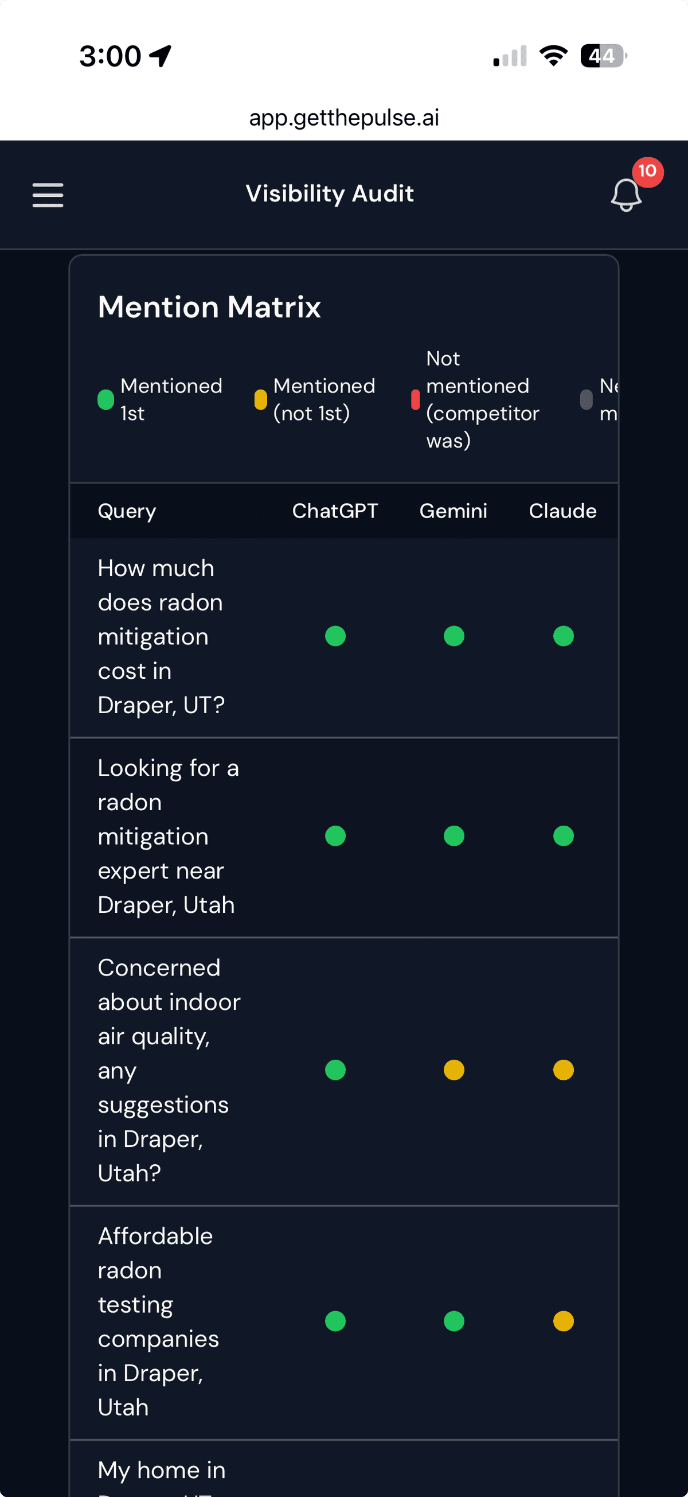Viewport: 688px width, 1497px height.
Task: Click the 'Visibility Audit' page title
Action: click(x=330, y=193)
